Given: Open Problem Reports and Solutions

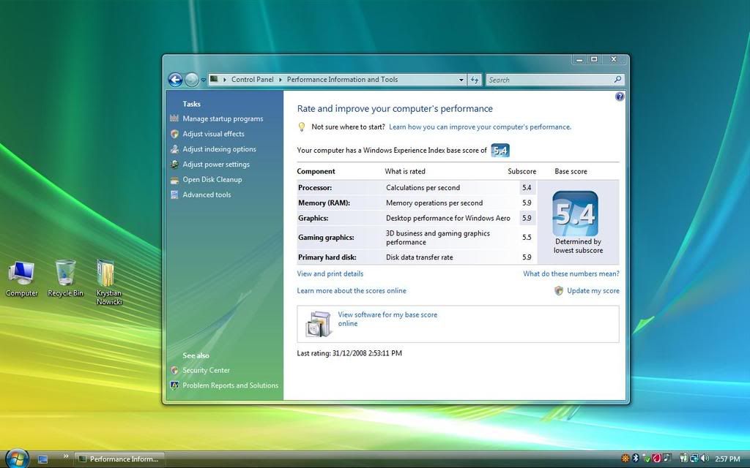Looking at the screenshot, I should [x=230, y=385].
